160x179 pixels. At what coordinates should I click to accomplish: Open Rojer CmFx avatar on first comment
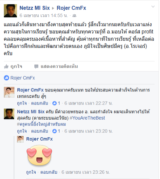click(x=9, y=92)
